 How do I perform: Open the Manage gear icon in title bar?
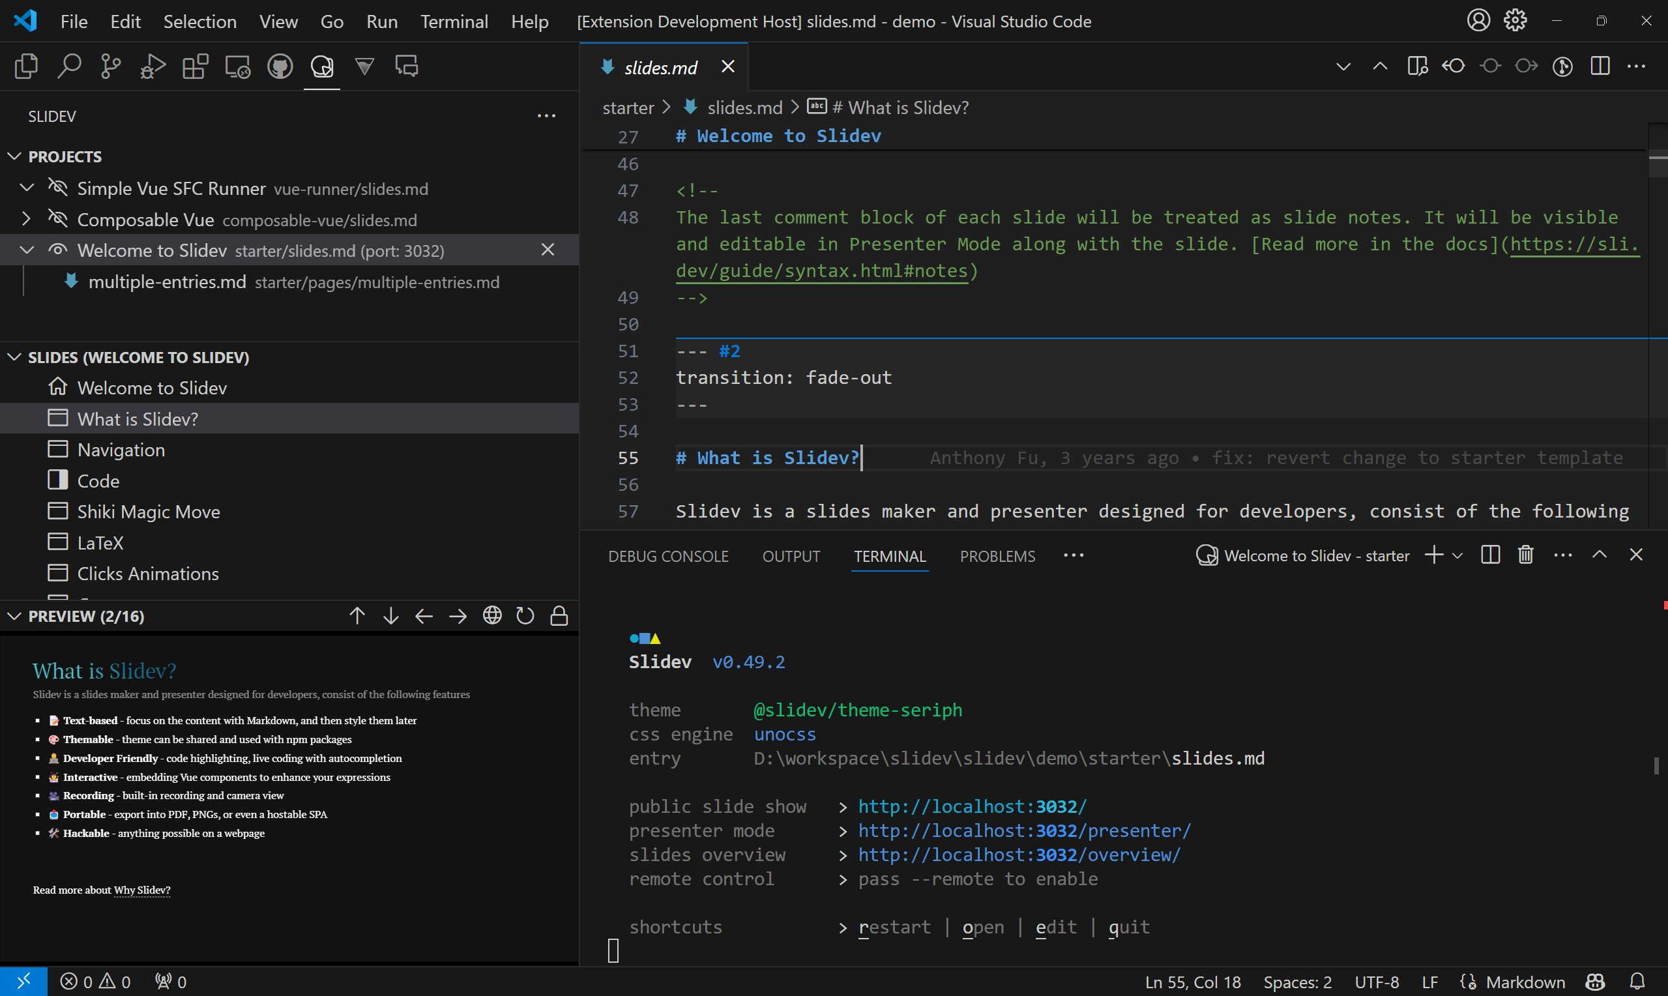coord(1515,21)
